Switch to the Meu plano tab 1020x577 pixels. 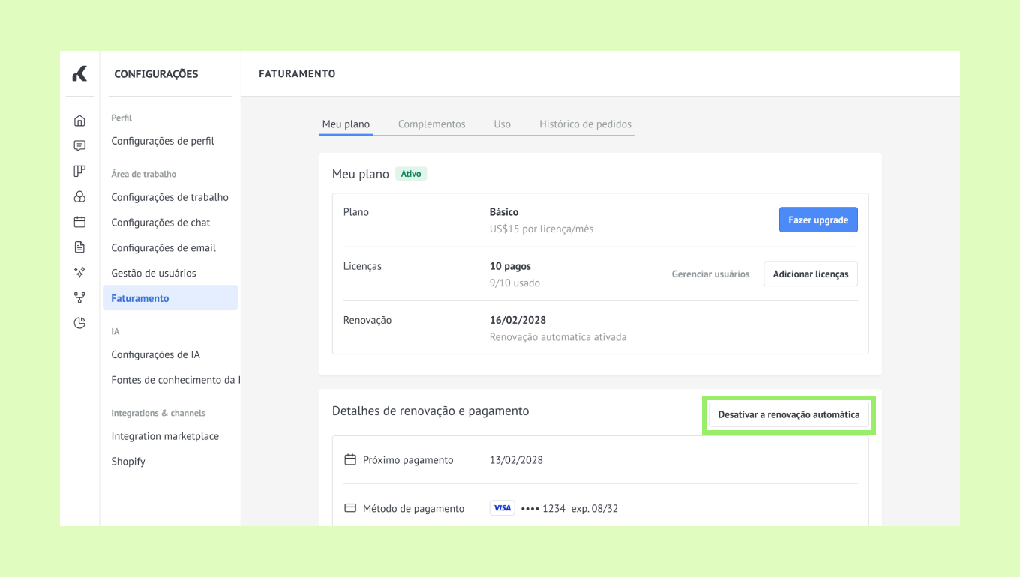(x=346, y=124)
